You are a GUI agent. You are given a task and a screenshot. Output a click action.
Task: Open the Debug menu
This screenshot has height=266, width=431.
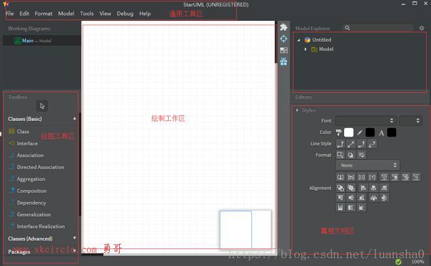click(125, 14)
